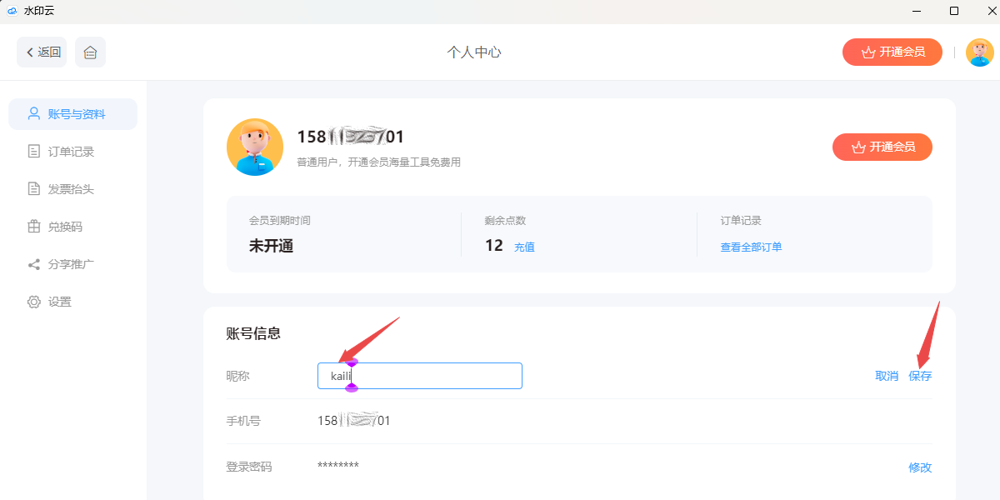Open 分享推广 sidebar item
This screenshot has height=500, width=1000.
[x=72, y=264]
